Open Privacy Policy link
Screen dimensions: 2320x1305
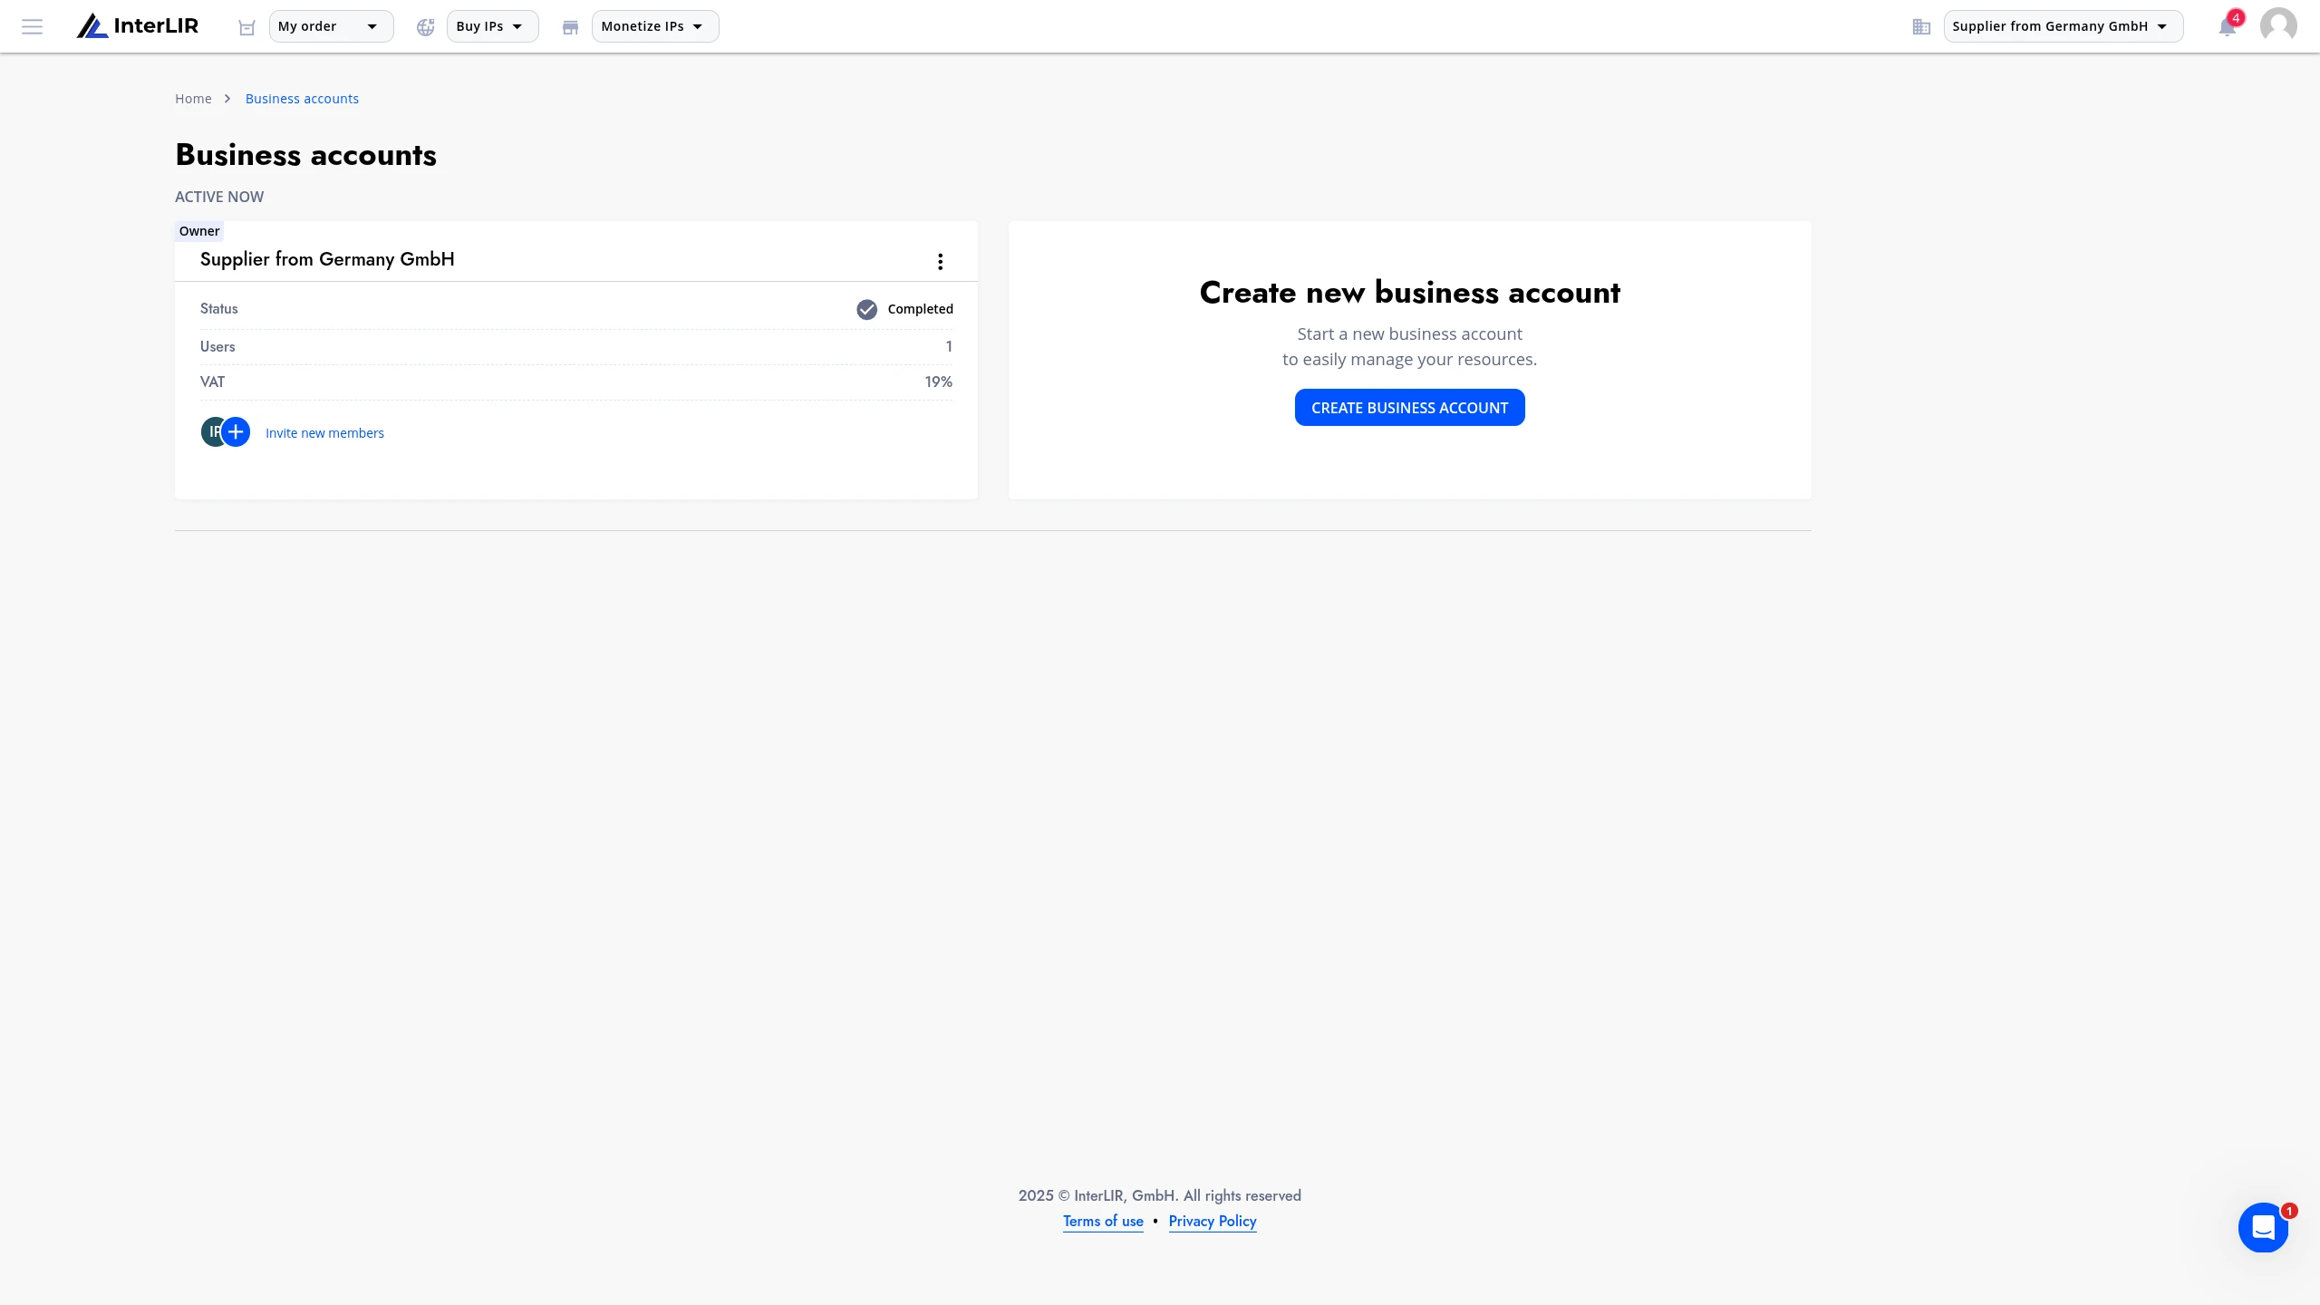[x=1213, y=1222]
